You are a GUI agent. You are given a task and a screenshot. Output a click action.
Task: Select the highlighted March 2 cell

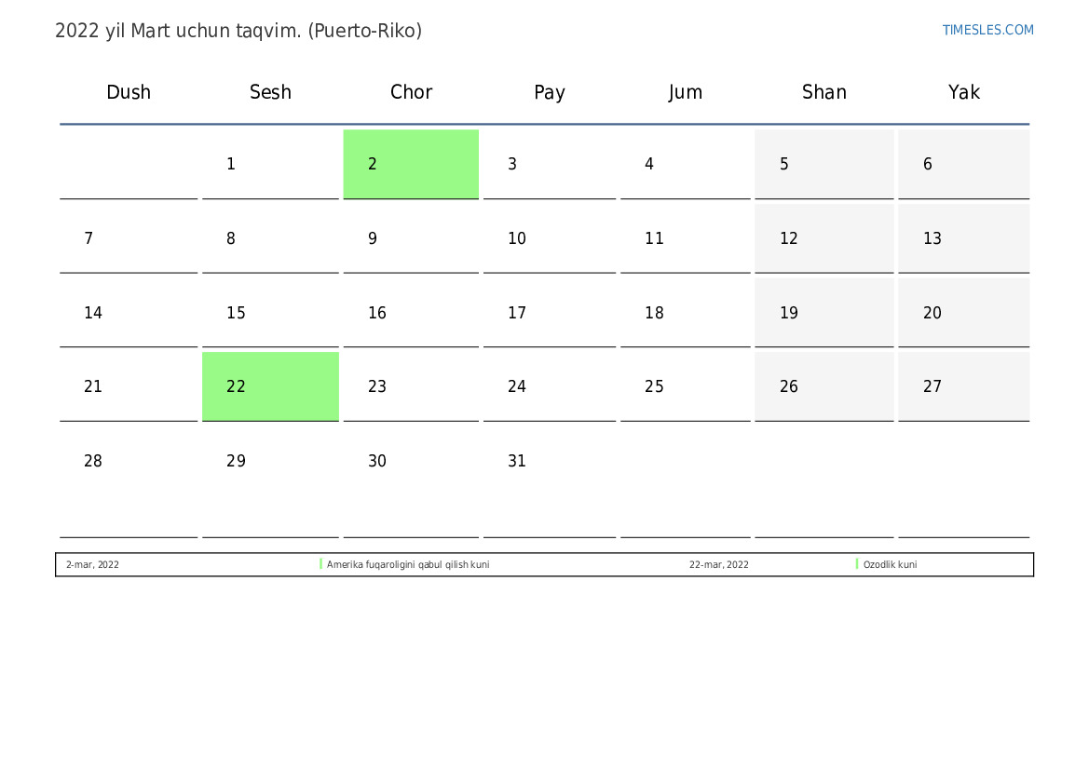click(411, 164)
